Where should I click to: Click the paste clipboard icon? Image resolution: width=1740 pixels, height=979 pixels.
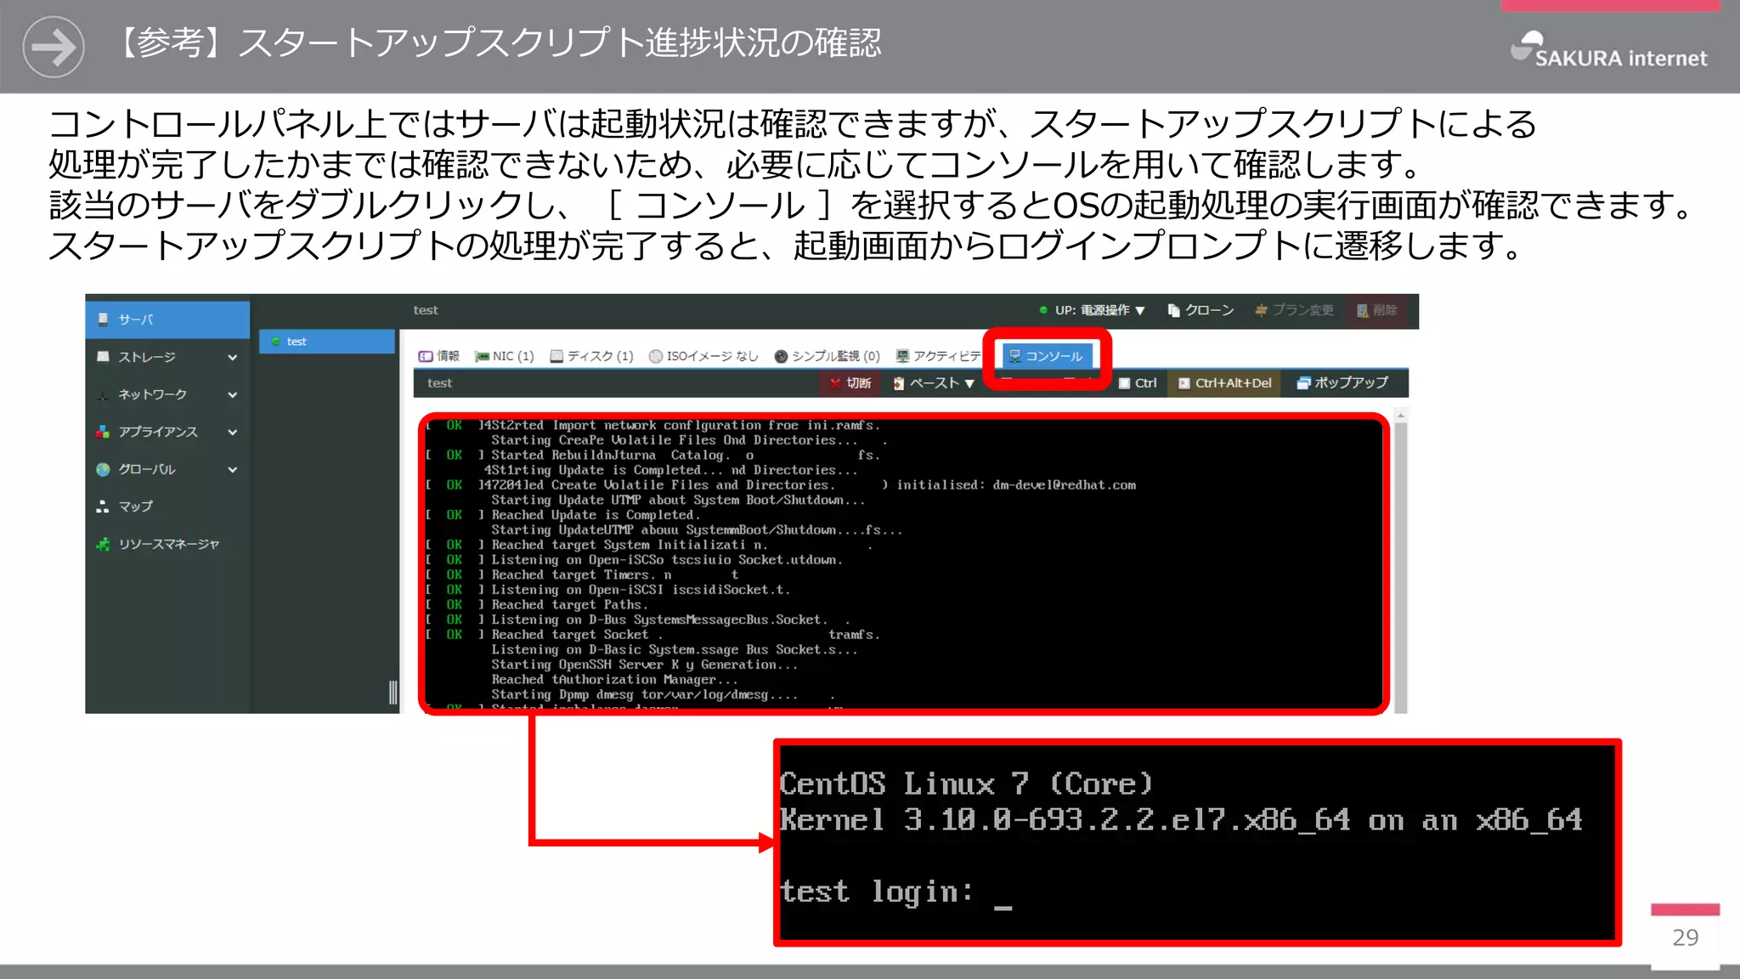[x=898, y=383]
